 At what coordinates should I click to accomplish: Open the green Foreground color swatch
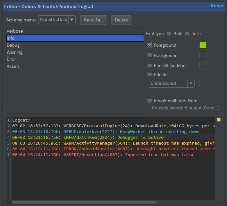(x=203, y=45)
